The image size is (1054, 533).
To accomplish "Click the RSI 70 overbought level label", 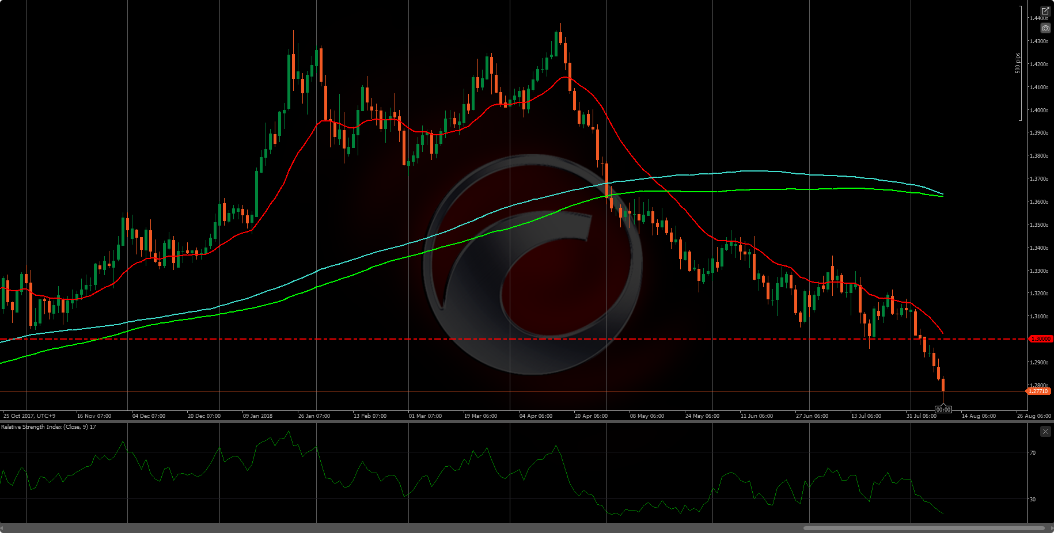I will (x=1033, y=453).
